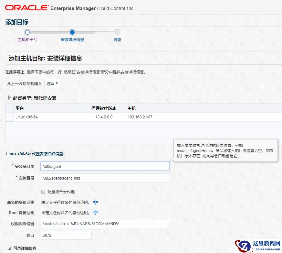This screenshot has width=282, height=253.
Task: Click the row selector cell beside Linux x86-64
Action: pos(10,117)
